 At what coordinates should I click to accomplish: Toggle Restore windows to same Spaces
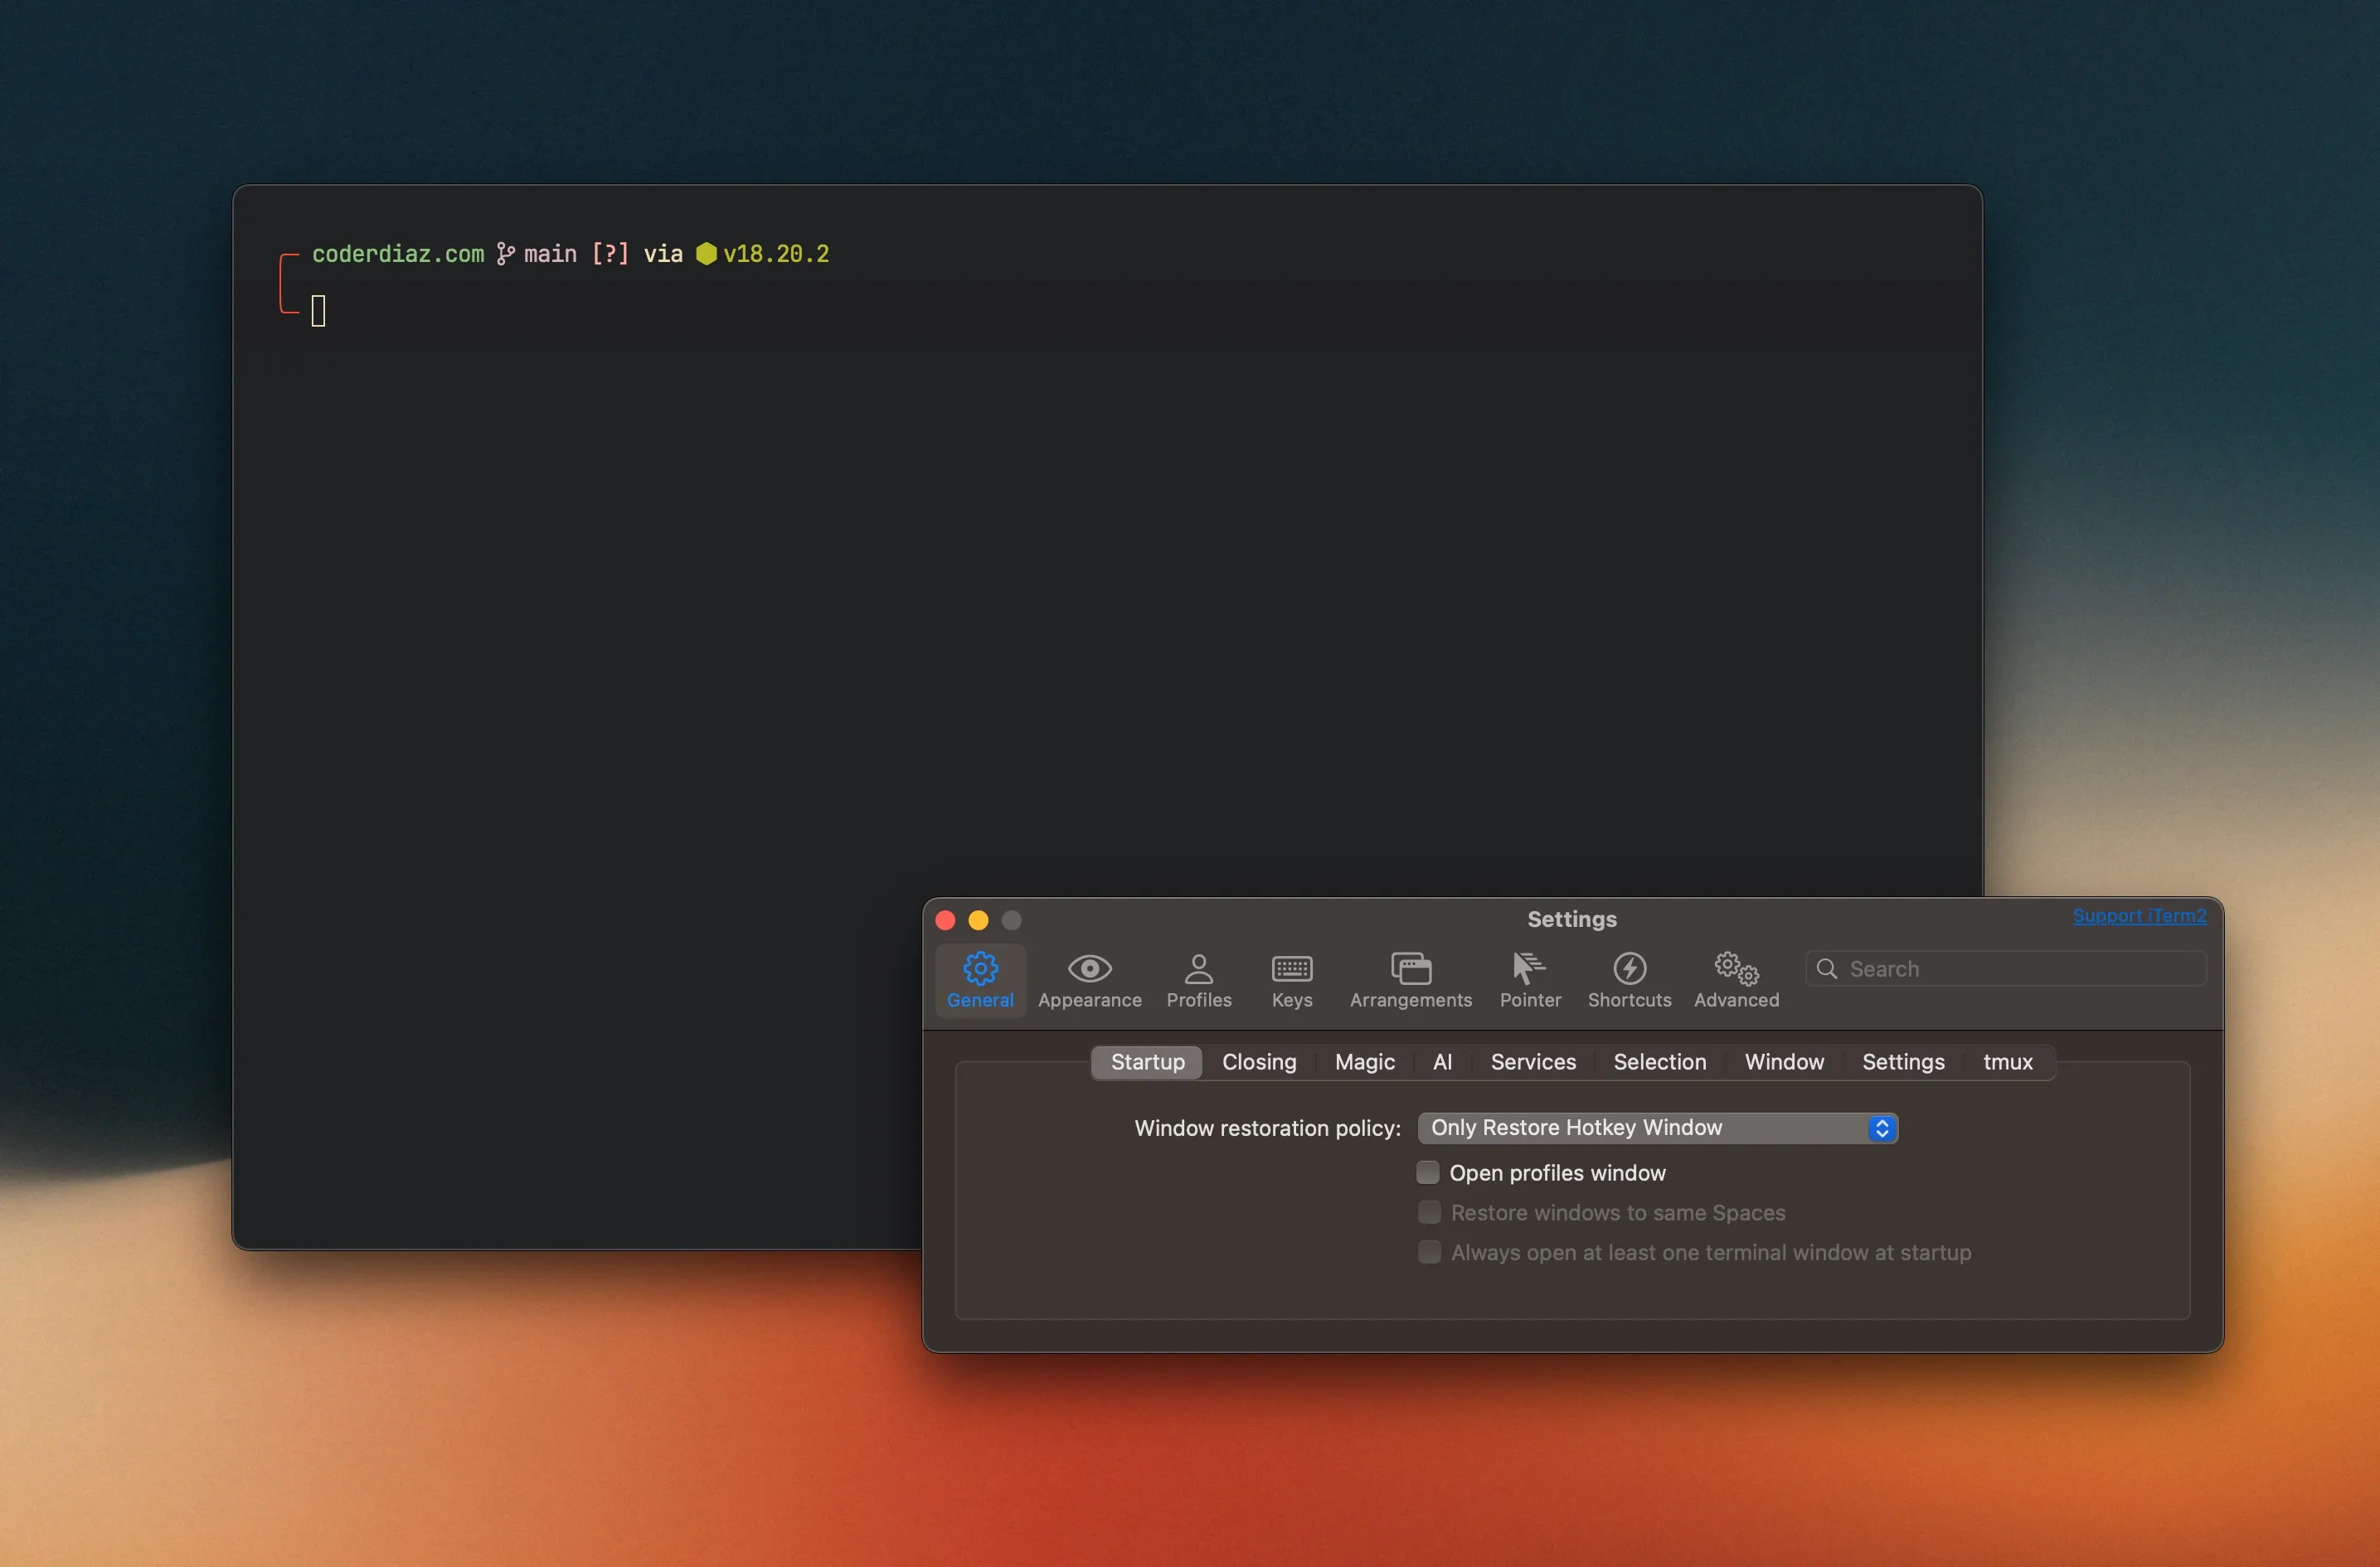tap(1428, 1212)
